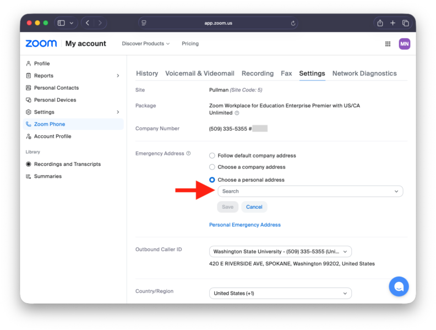Viewport: 436px width, 330px height.
Task: Switch to Voicemail & Videomail tab
Action: coord(200,73)
